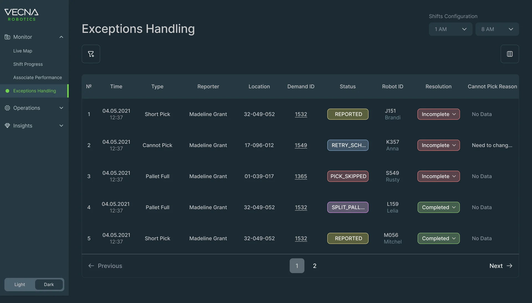The height and width of the screenshot is (303, 532).
Task: Expand the Operations section chevron
Action: tap(61, 108)
